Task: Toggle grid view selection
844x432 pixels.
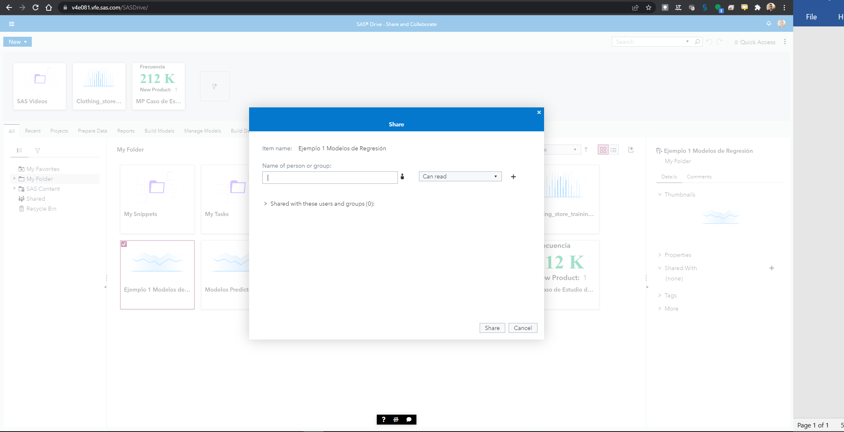Action: tap(603, 150)
